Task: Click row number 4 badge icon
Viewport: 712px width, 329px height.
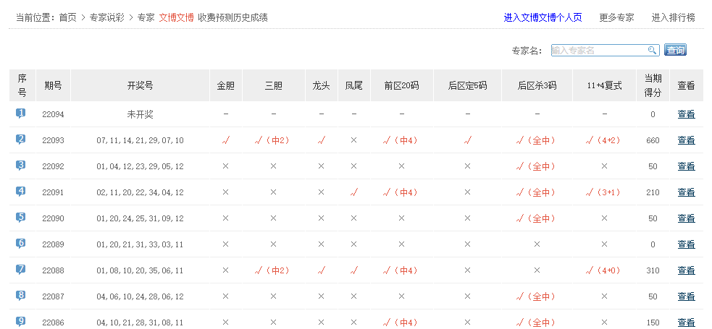Action: 21,192
